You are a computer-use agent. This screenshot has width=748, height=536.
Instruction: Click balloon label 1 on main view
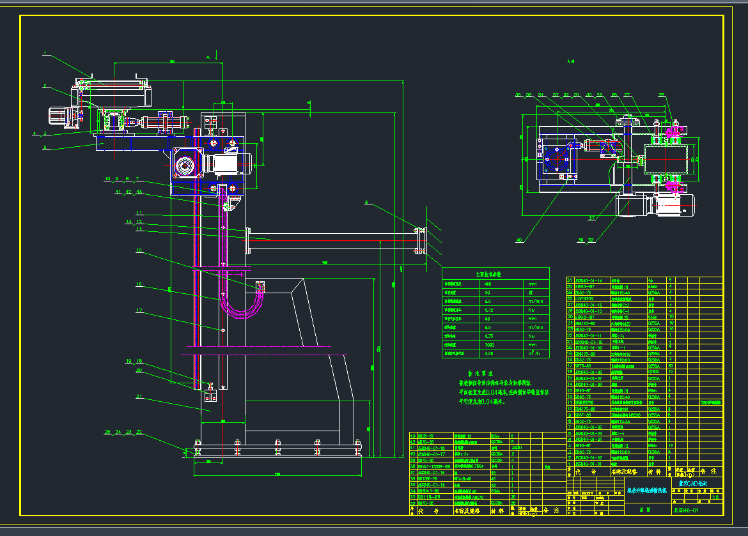(x=45, y=54)
